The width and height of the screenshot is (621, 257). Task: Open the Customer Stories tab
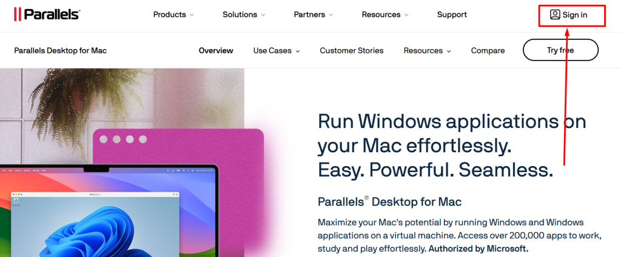352,51
